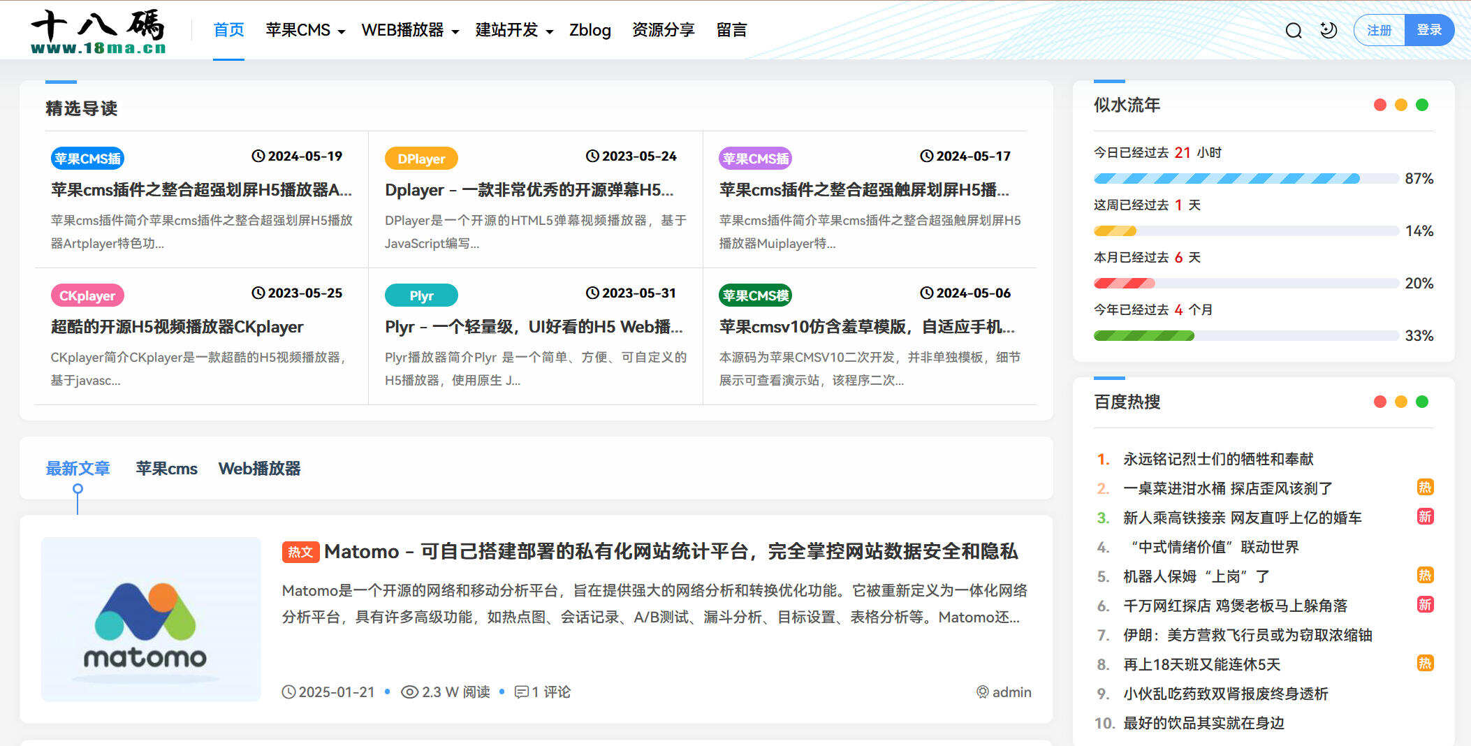
Task: Open the Zblog menu item
Action: [x=590, y=31]
